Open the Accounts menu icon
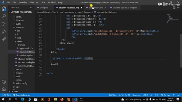182x102 pixels. point(4,82)
